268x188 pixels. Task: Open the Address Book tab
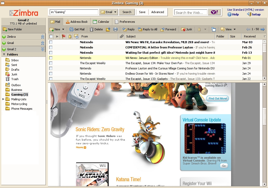click(76, 22)
